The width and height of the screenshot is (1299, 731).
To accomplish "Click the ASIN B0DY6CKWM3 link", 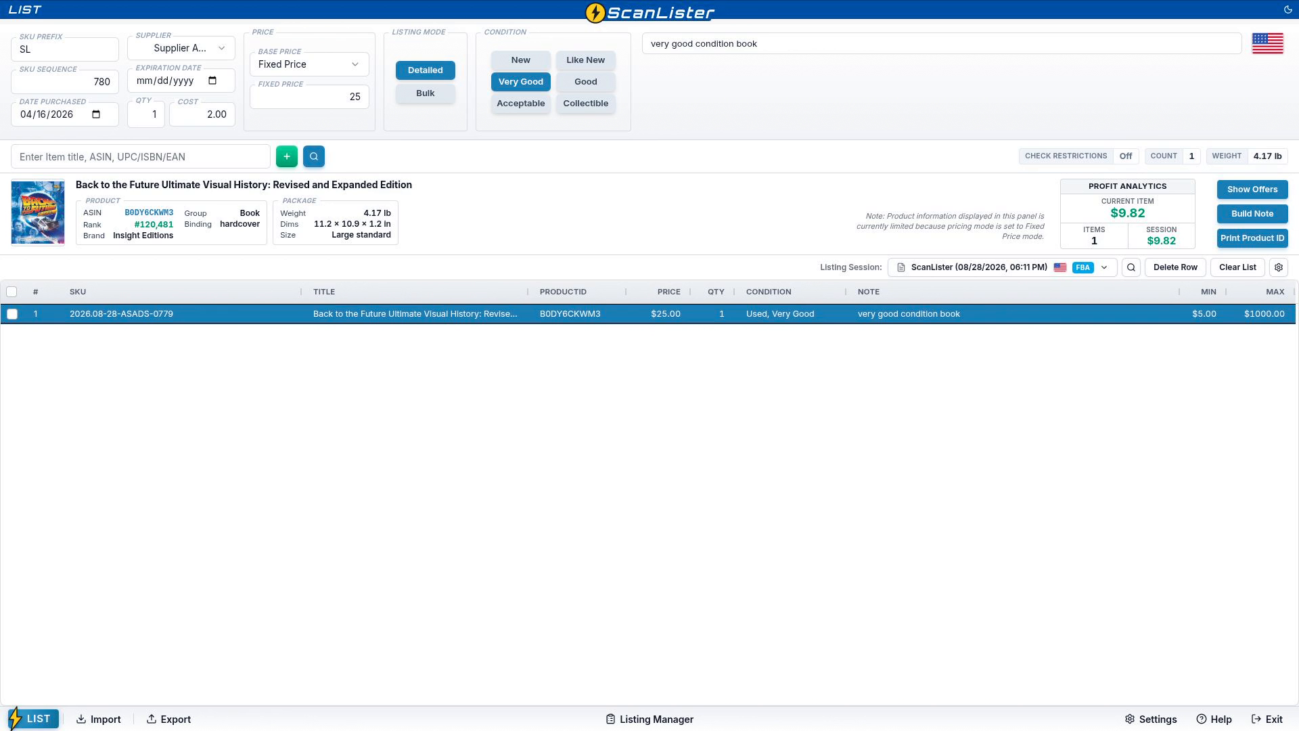I will click(x=149, y=213).
